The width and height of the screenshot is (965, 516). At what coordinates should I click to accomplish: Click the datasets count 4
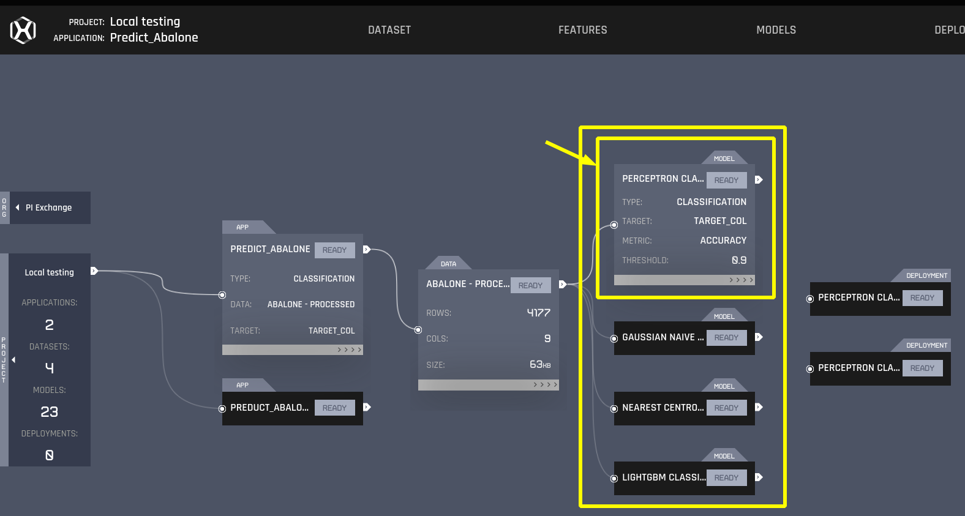(x=50, y=368)
